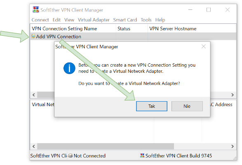
Task: Close the main SoftEther VPN Client Manager window
Action: (227, 10)
